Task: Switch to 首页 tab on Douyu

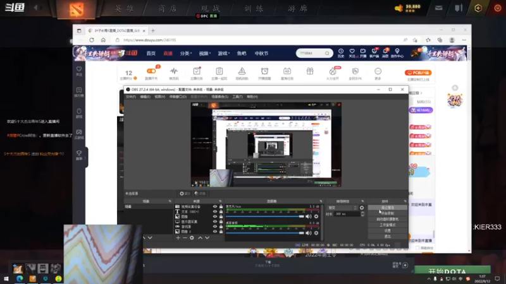Action: coord(151,54)
